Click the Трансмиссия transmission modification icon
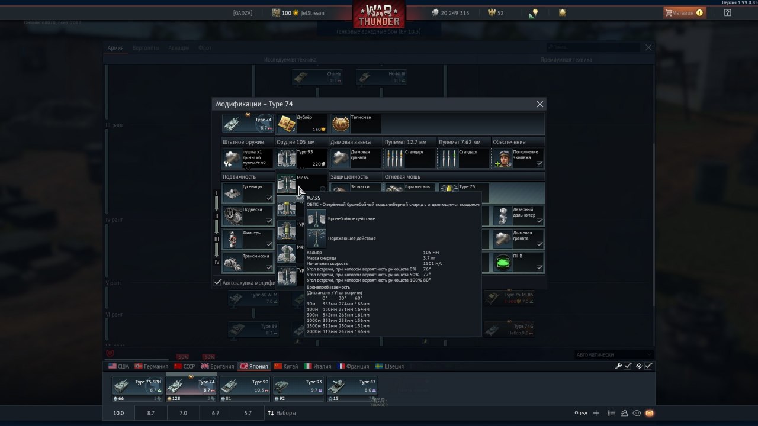The image size is (758, 426). [233, 262]
